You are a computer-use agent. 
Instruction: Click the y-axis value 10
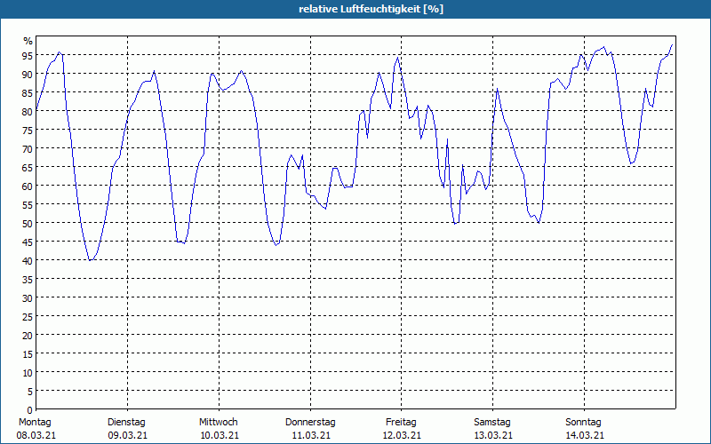[x=28, y=372]
